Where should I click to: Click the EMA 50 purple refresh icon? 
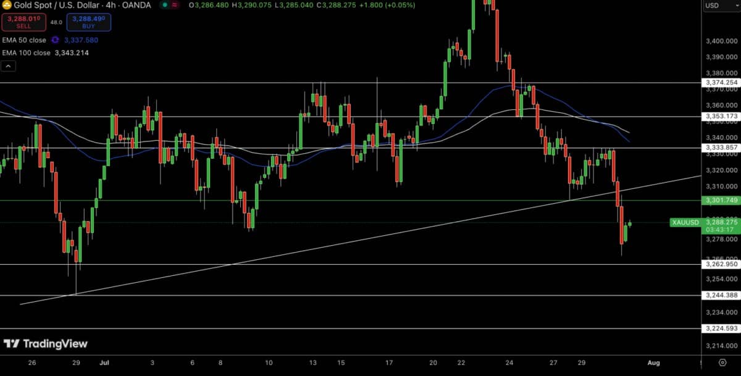point(54,40)
